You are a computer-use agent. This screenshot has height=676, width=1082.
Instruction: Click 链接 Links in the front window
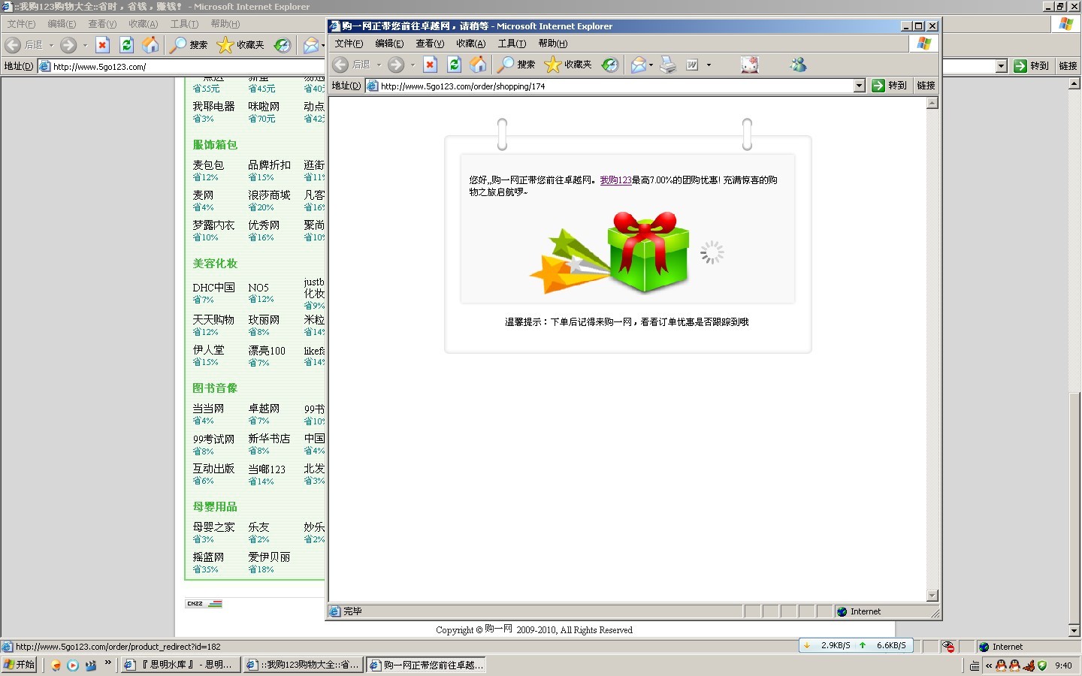pyautogui.click(x=926, y=86)
